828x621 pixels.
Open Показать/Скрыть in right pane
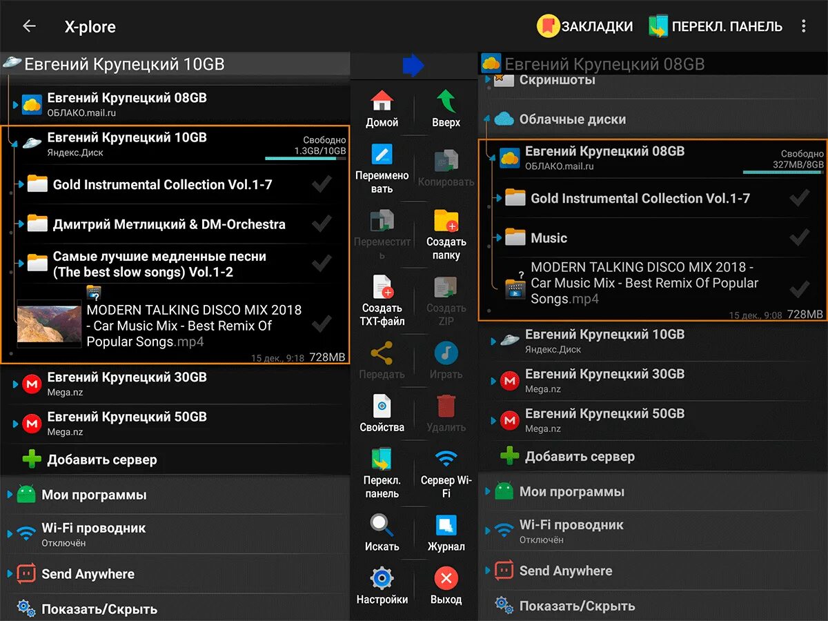(653, 606)
